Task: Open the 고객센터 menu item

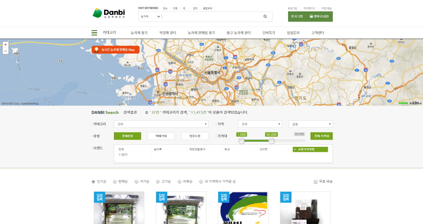Action: (317, 32)
